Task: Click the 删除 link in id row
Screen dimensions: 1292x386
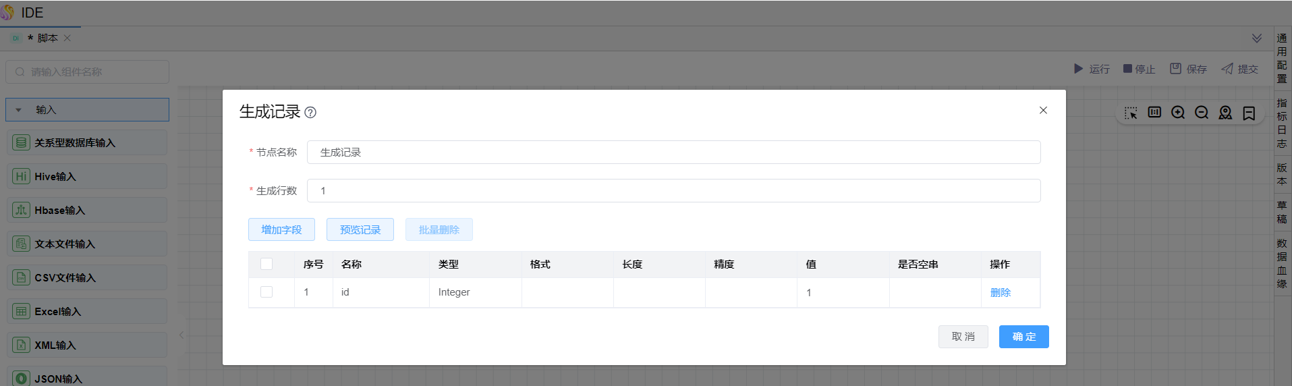Action: pyautogui.click(x=1000, y=292)
